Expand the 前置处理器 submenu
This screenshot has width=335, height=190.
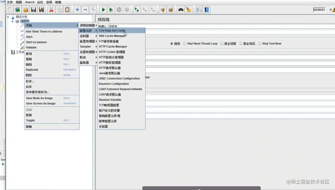[88, 41]
